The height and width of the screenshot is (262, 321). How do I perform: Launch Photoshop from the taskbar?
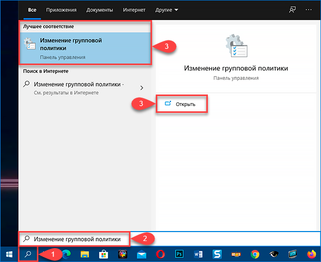(x=179, y=254)
